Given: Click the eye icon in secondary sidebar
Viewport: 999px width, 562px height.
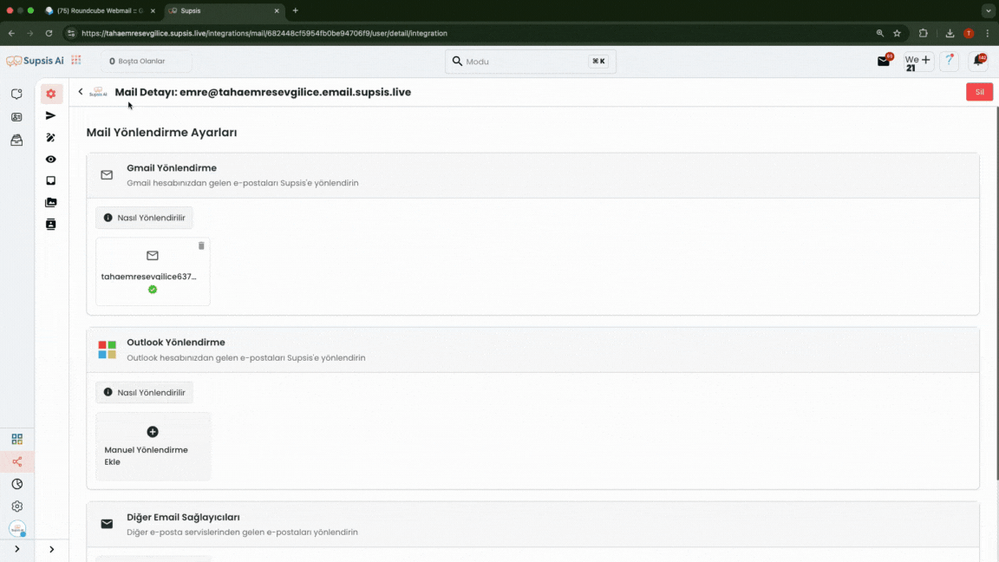Looking at the screenshot, I should 51,160.
